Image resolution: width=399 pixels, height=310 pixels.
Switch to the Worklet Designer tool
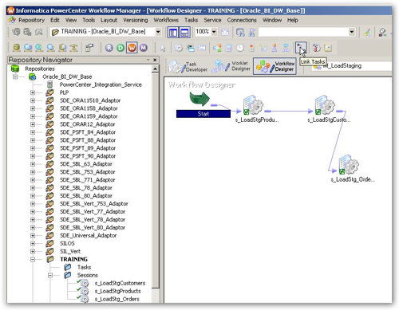pyautogui.click(x=231, y=66)
